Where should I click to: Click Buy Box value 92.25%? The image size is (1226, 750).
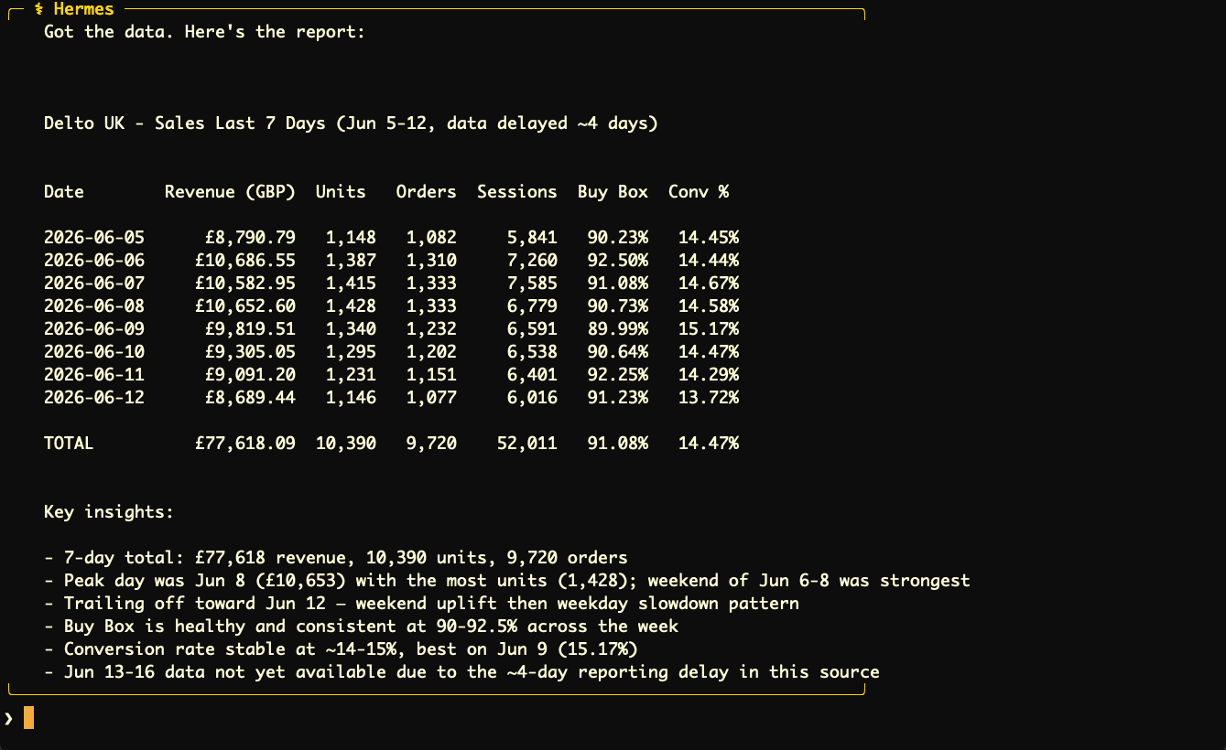(x=618, y=375)
